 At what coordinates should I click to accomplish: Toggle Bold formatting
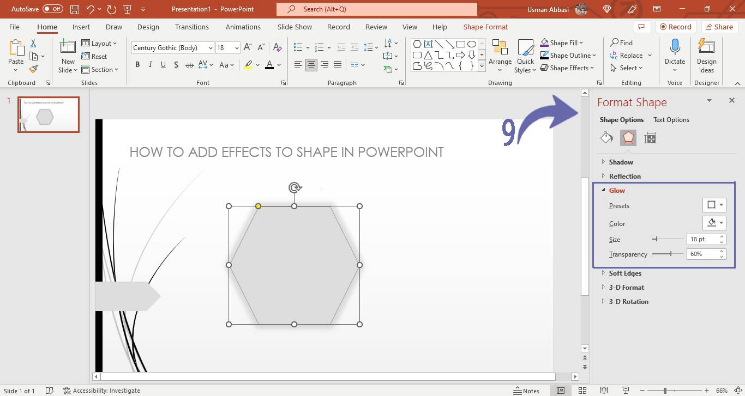(x=137, y=65)
